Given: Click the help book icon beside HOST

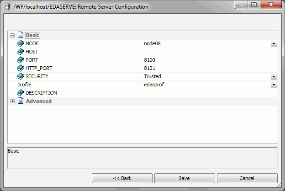Looking at the screenshot, I should point(20,52).
